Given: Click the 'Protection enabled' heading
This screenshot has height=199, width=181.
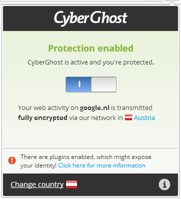Looking at the screenshot, I should 91,48.
